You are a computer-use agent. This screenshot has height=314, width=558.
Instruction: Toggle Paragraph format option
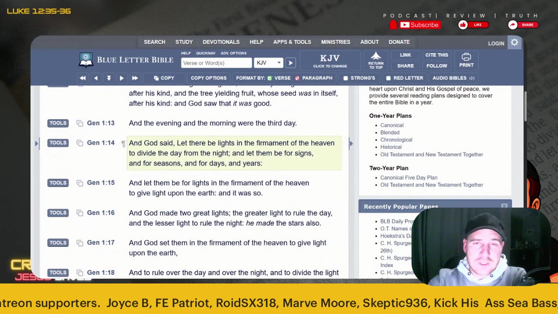point(313,78)
